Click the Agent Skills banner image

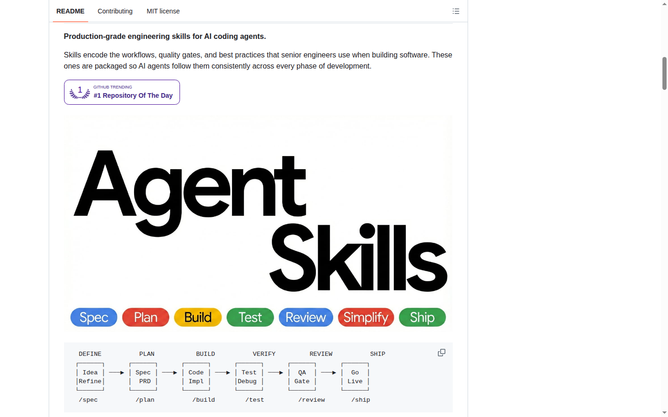tap(258, 223)
